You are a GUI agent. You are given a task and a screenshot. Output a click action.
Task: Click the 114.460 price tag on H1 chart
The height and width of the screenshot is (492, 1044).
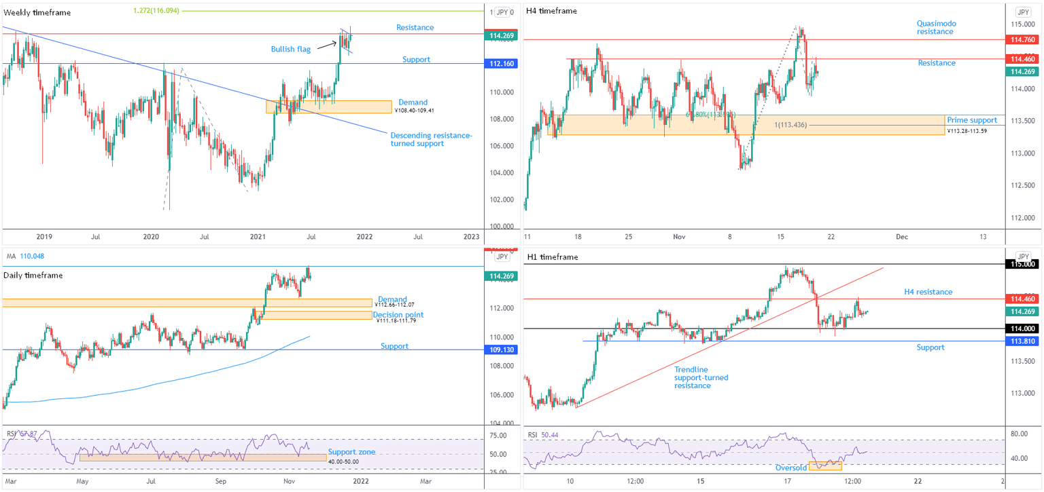coord(1023,299)
